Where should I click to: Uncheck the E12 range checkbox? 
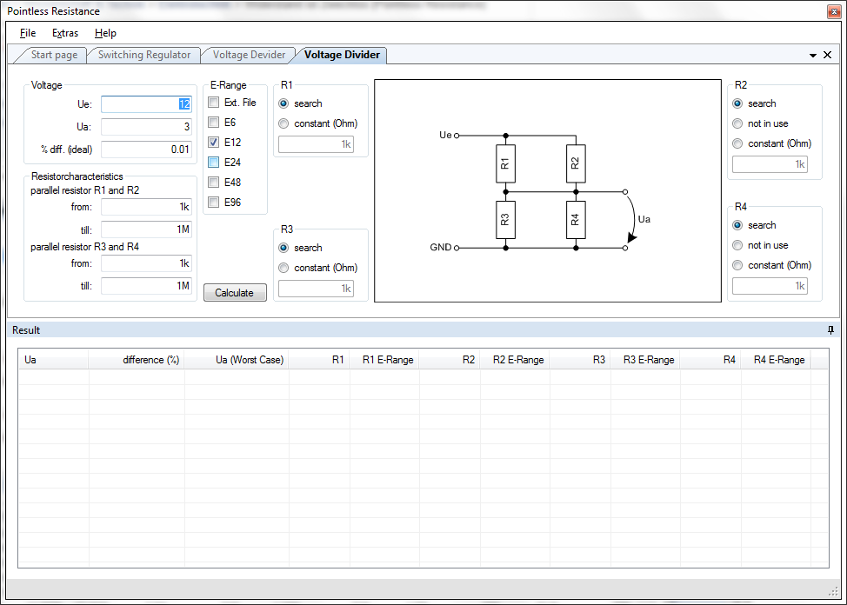point(214,142)
